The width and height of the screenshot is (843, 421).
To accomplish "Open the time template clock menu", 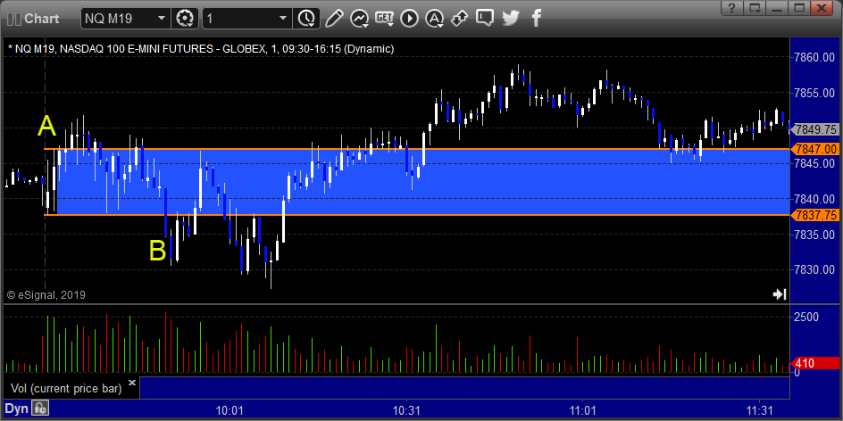I will click(306, 18).
